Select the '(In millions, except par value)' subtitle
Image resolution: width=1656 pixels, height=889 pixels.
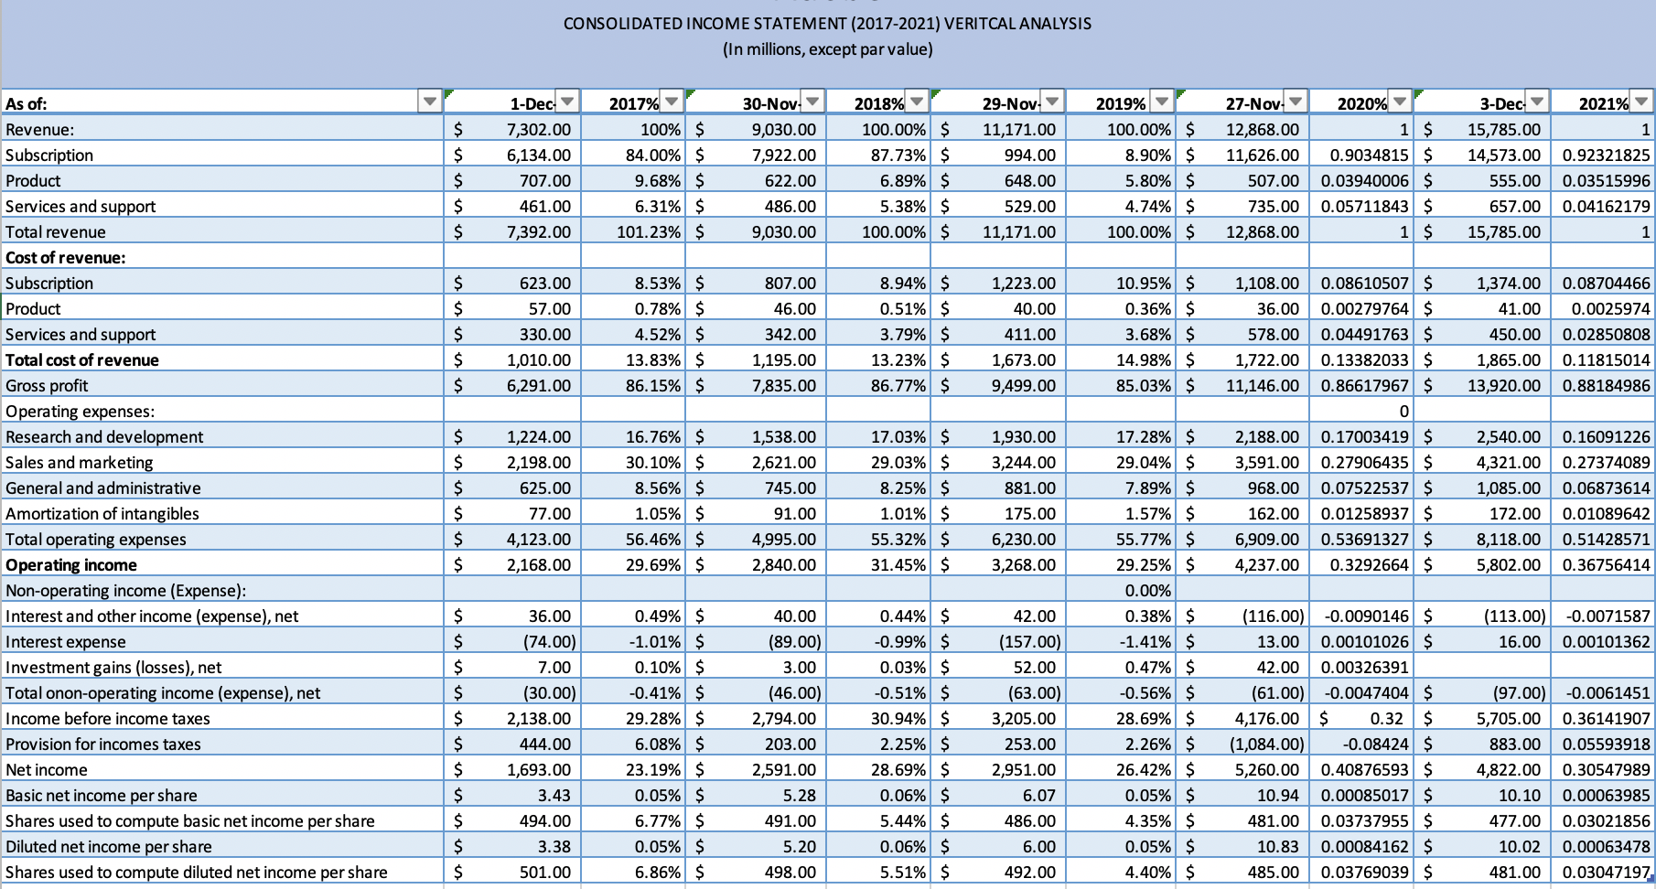[x=827, y=49]
